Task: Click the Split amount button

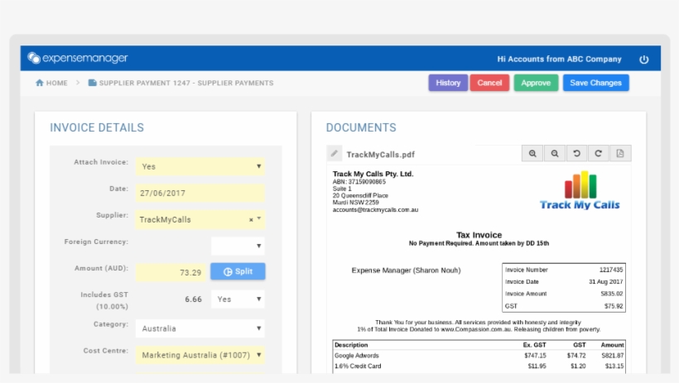Action: (238, 271)
